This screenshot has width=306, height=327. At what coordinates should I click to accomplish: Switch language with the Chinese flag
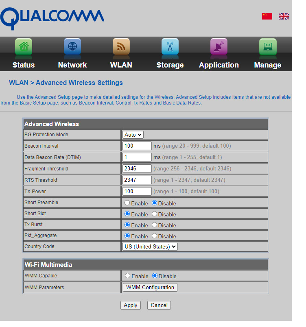tap(267, 16)
